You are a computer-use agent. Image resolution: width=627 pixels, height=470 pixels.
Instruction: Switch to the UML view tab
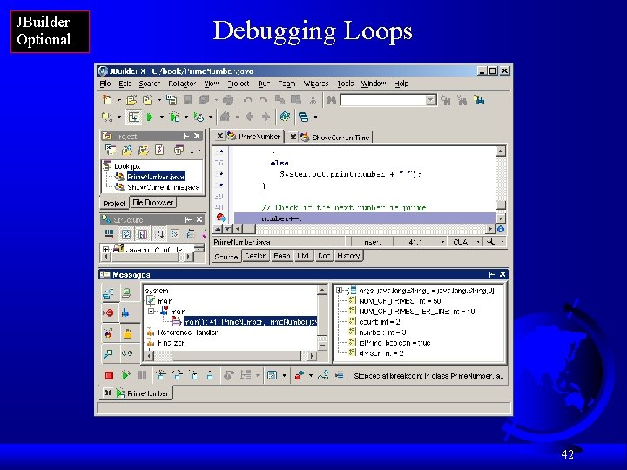pyautogui.click(x=304, y=256)
